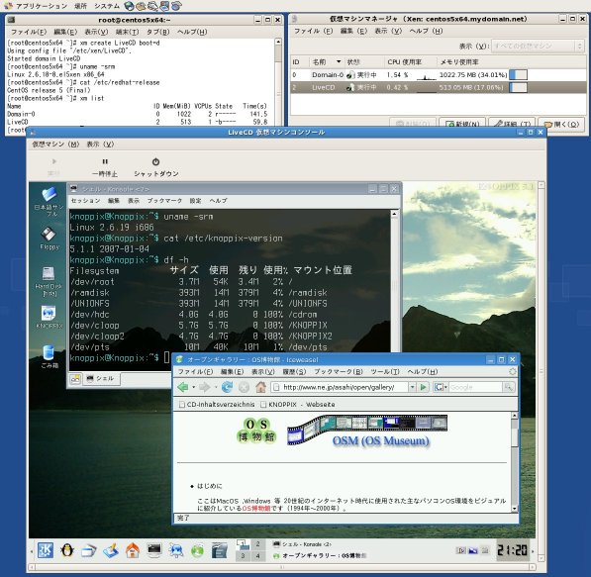
Task: Select the Domain-0 row in VM list
Action: (439, 74)
